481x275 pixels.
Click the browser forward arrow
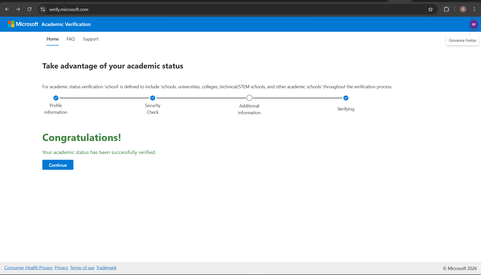coord(18,9)
